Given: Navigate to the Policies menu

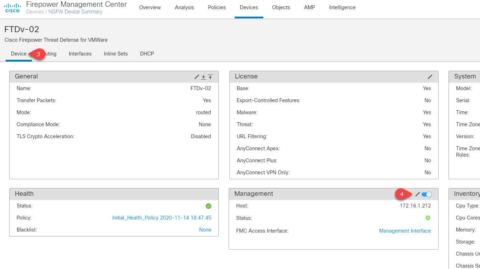Looking at the screenshot, I should click(217, 7).
